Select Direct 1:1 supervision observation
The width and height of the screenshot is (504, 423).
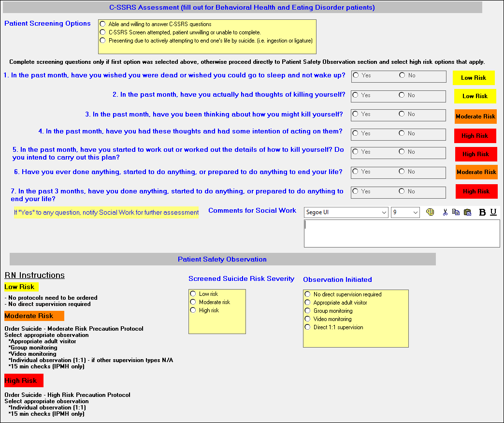click(x=308, y=327)
